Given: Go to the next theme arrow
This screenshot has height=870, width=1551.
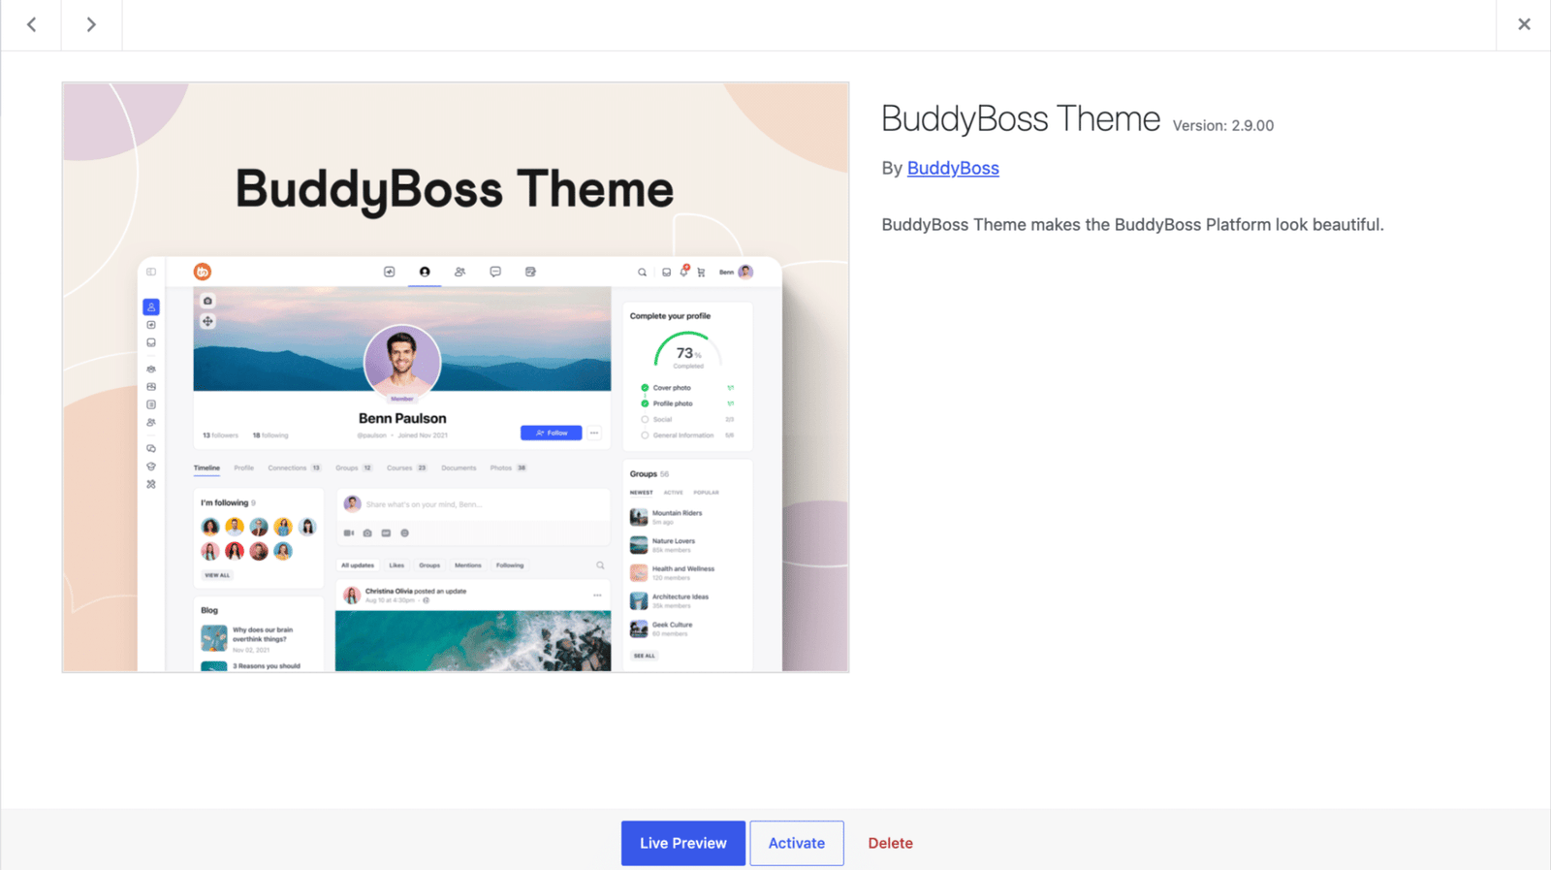Looking at the screenshot, I should (91, 24).
